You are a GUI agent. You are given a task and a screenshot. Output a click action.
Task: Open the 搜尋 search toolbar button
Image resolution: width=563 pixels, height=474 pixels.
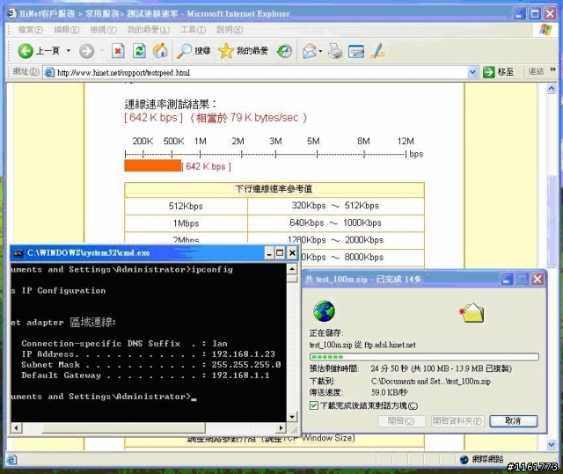tap(194, 51)
